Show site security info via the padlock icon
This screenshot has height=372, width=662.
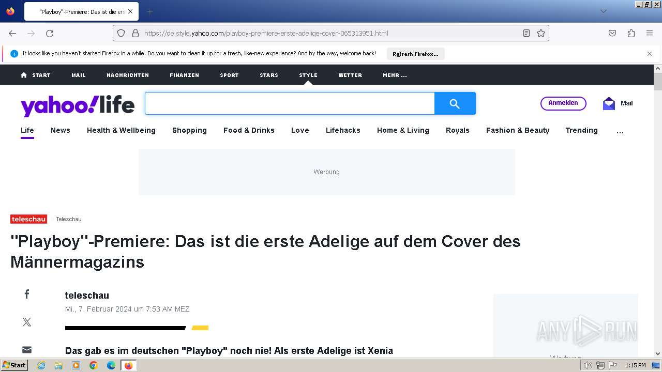pos(136,33)
